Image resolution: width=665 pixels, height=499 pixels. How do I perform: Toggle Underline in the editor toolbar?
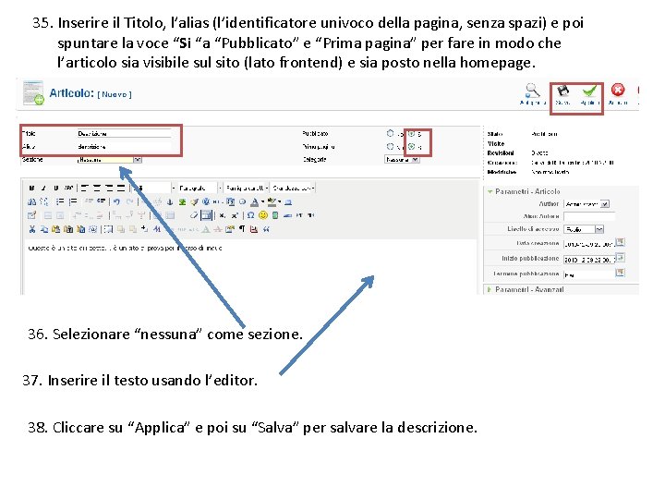[x=55, y=188]
